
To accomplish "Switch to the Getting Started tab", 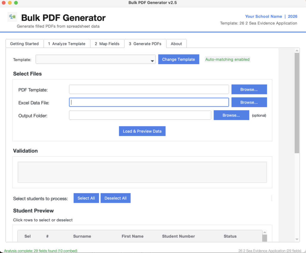I will [x=24, y=44].
